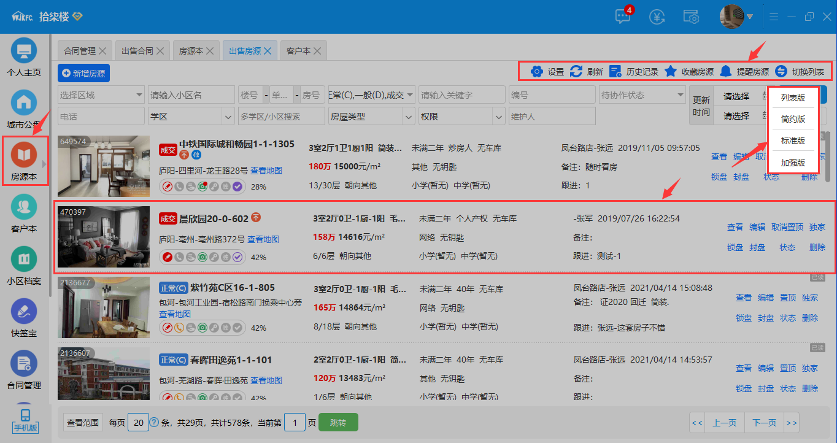Click the phone icon for 晨欣园20-0-602 listing
This screenshot has width=837, height=443.
pos(179,257)
